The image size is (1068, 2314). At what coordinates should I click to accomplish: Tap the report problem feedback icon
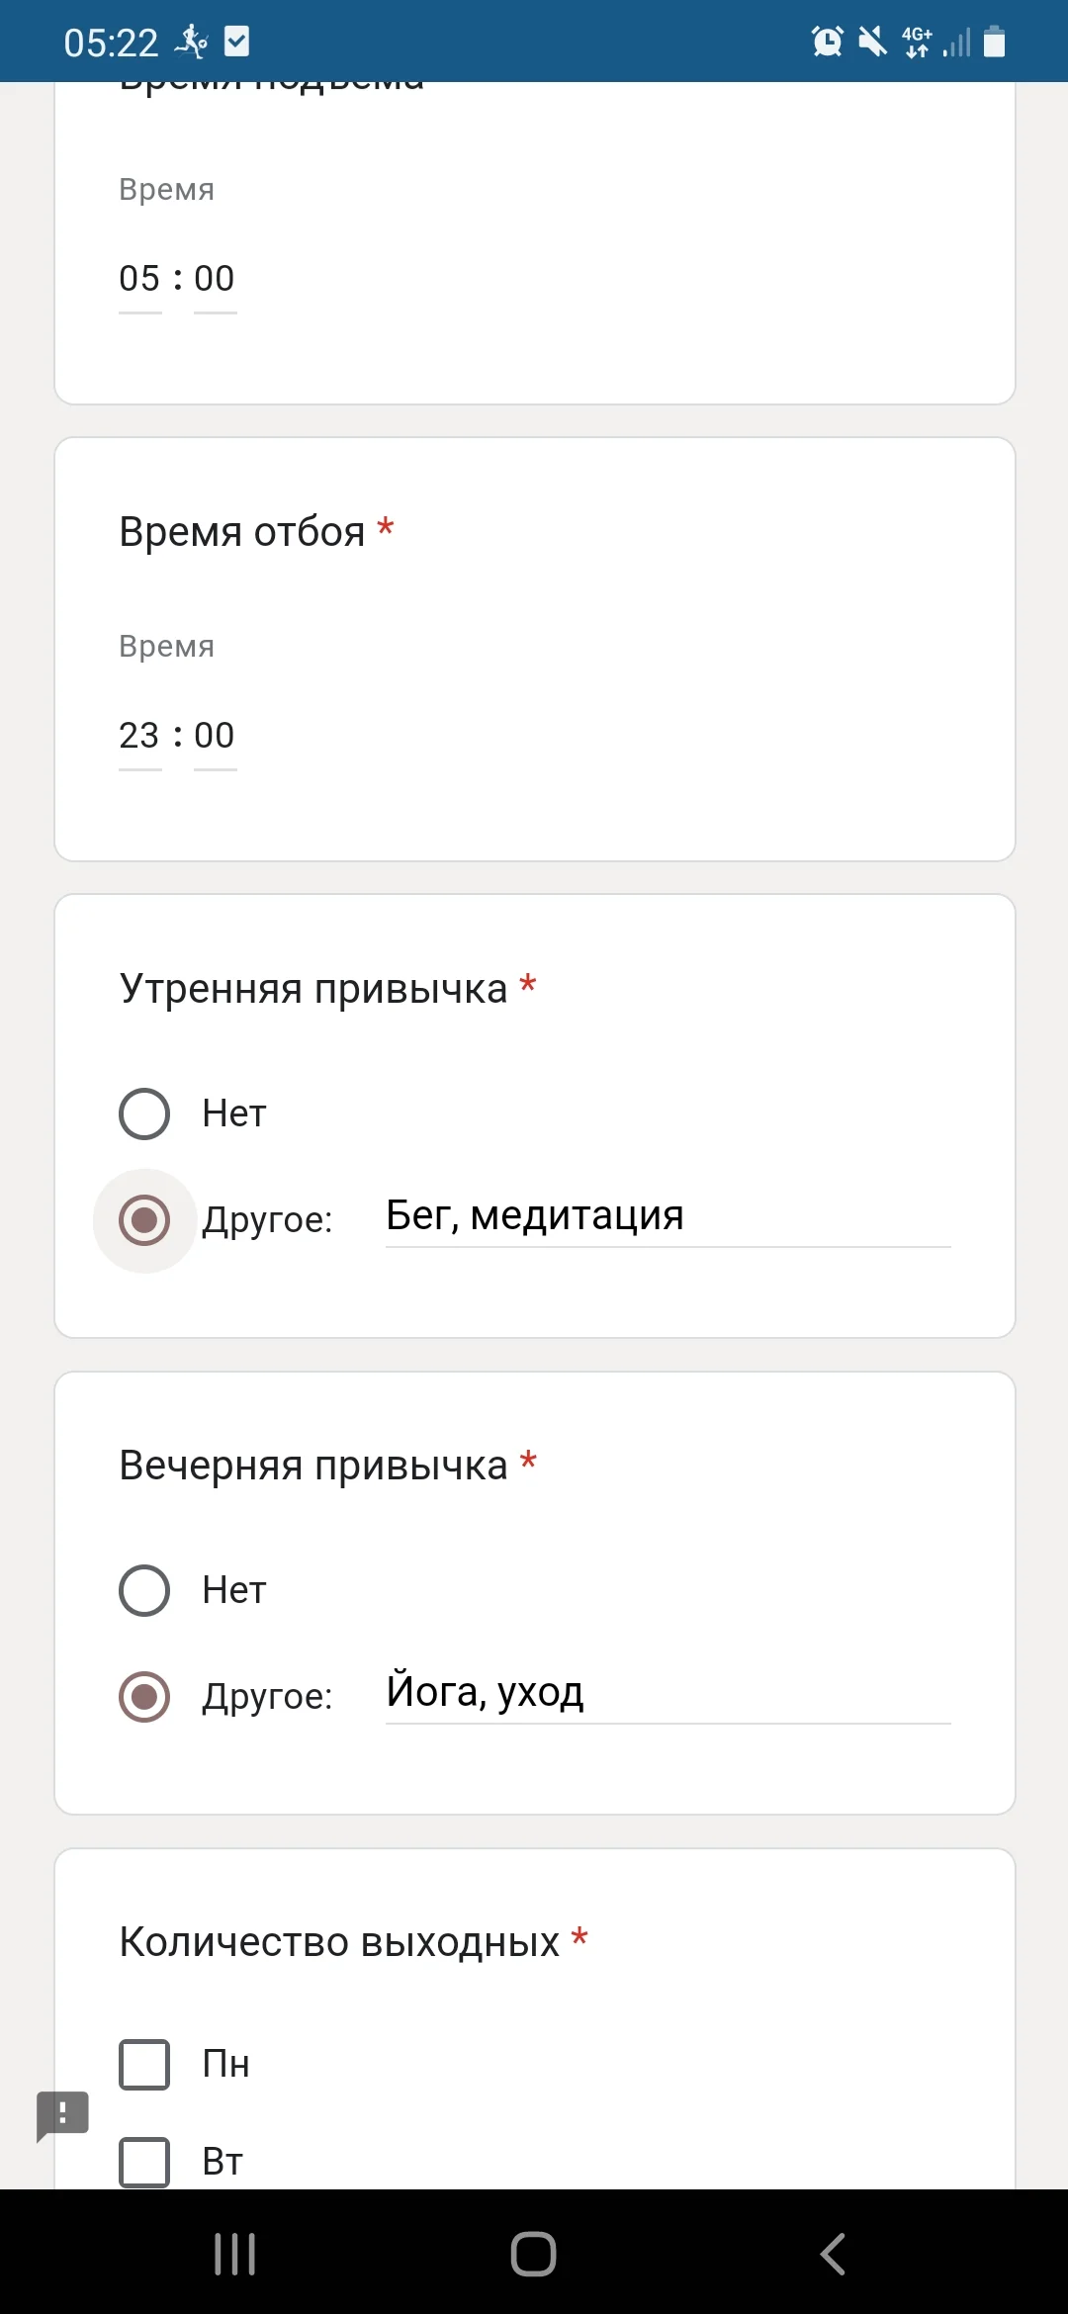(62, 2114)
